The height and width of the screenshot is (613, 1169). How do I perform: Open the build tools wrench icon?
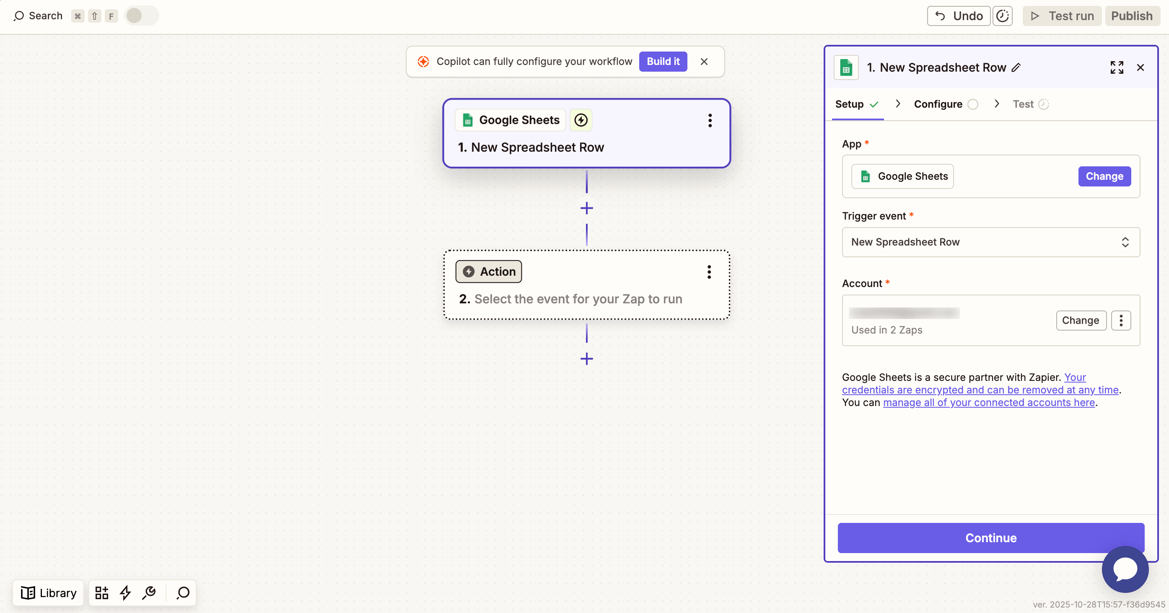click(149, 592)
